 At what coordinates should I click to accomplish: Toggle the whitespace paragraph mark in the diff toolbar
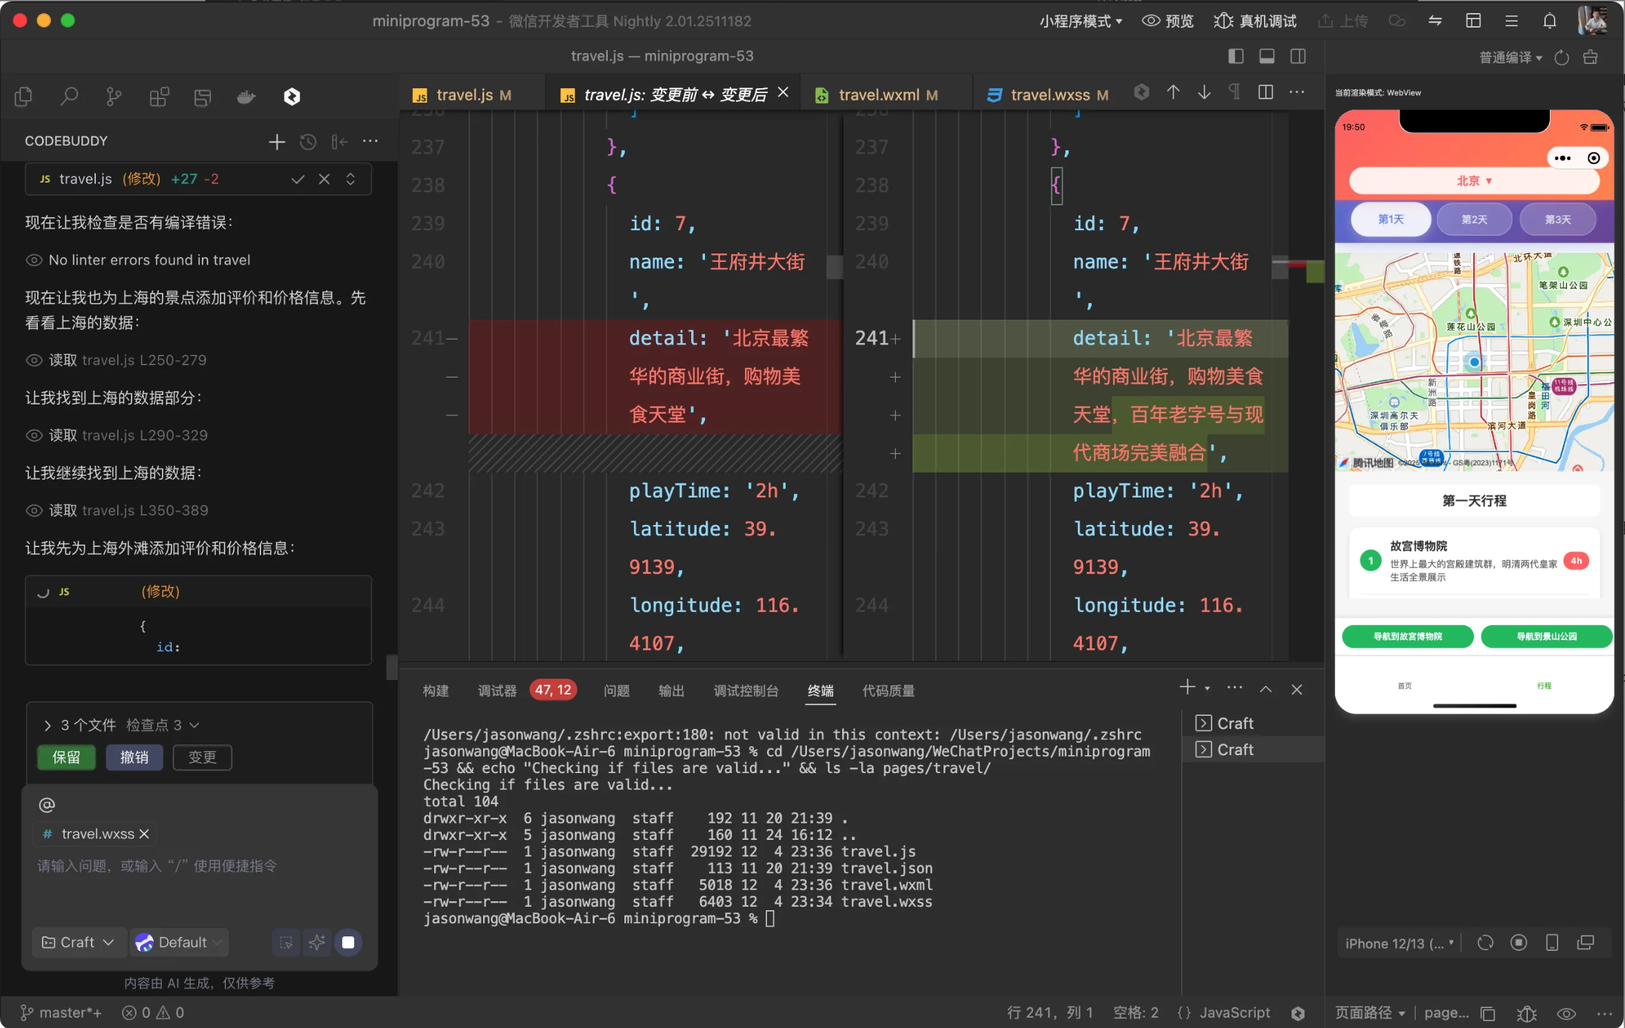coord(1234,92)
